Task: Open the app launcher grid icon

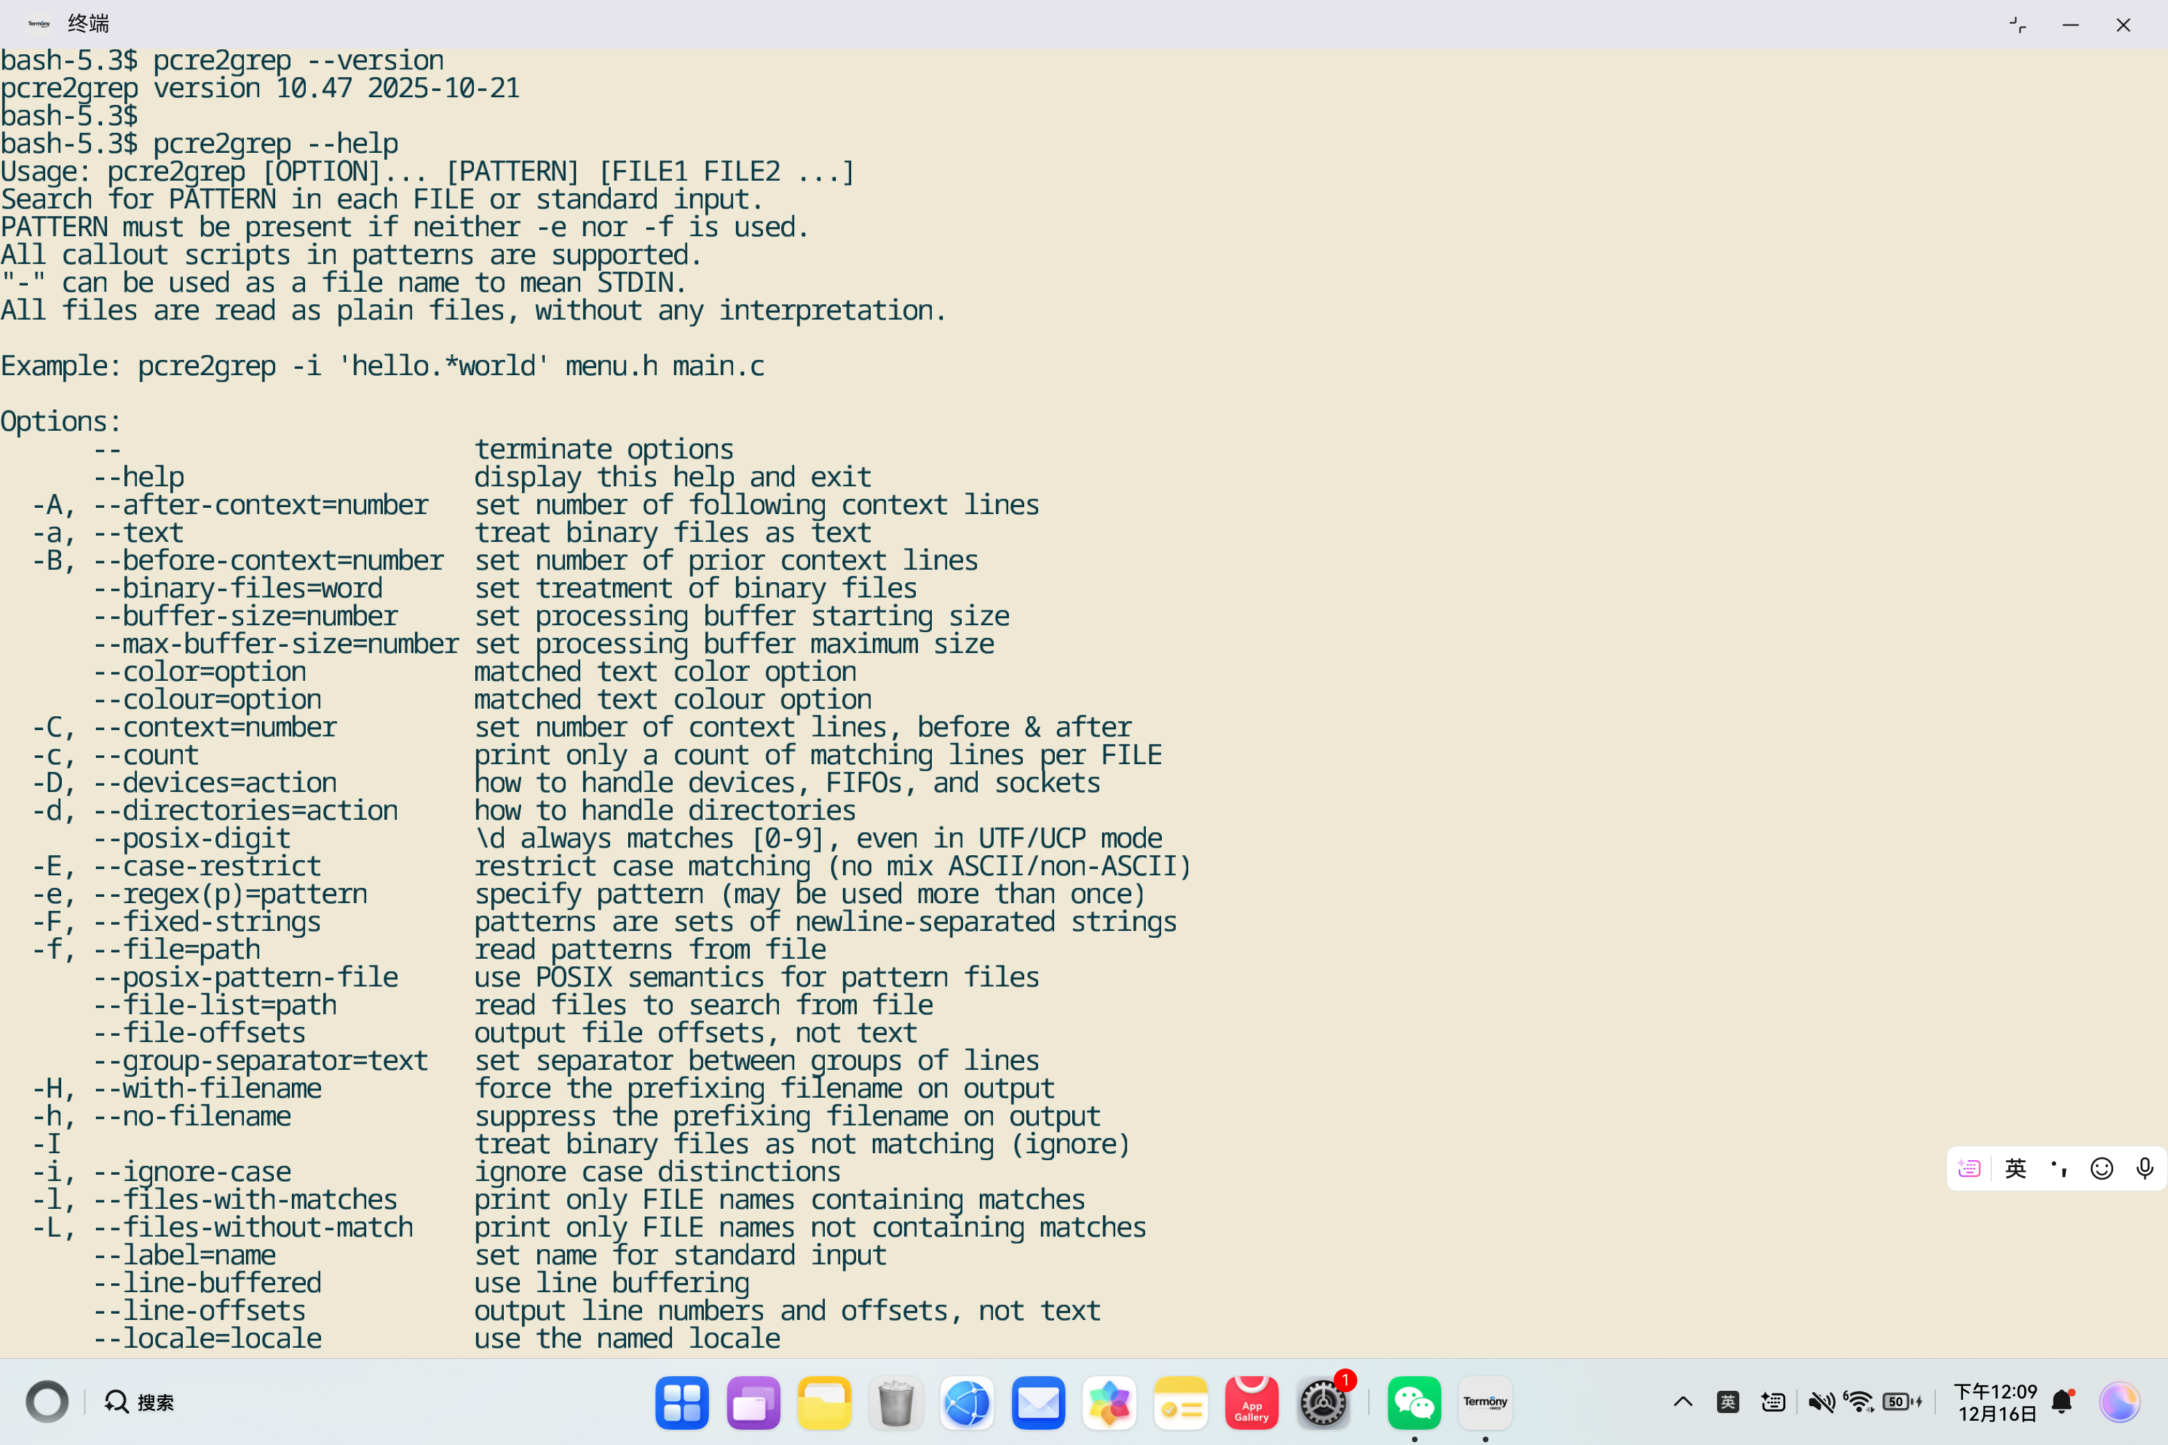Action: pyautogui.click(x=682, y=1402)
